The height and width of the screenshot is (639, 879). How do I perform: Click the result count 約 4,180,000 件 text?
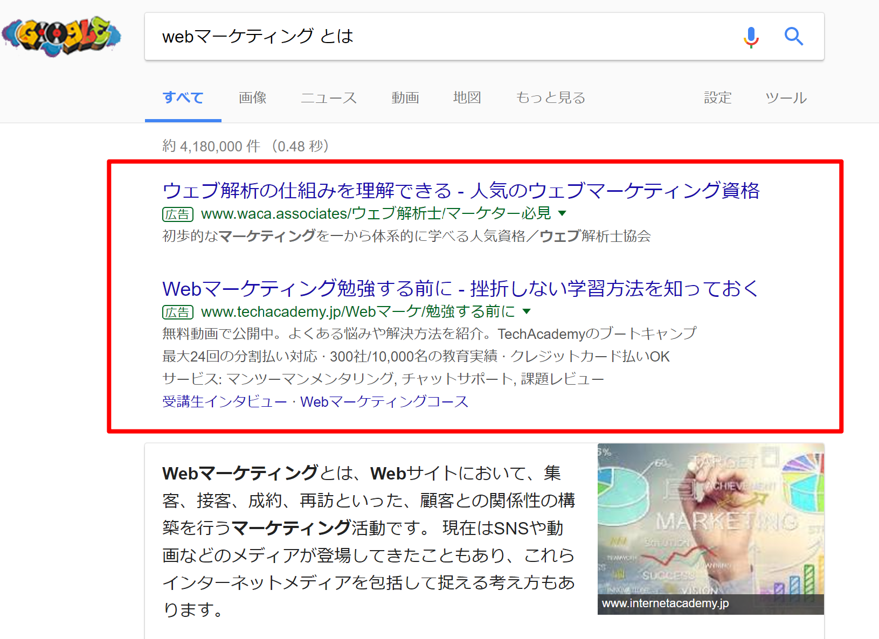coord(211,146)
